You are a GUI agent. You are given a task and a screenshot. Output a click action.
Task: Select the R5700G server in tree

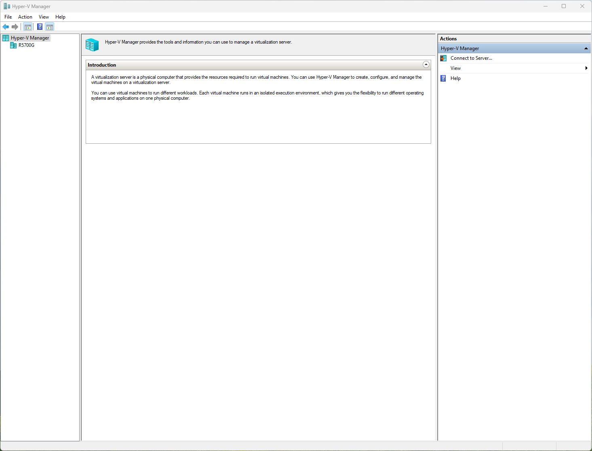[x=26, y=45]
